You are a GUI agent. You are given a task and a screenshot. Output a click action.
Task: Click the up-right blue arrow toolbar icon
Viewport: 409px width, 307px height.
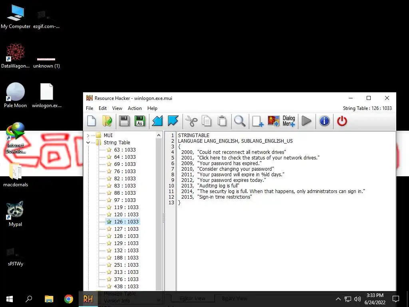[x=173, y=121]
